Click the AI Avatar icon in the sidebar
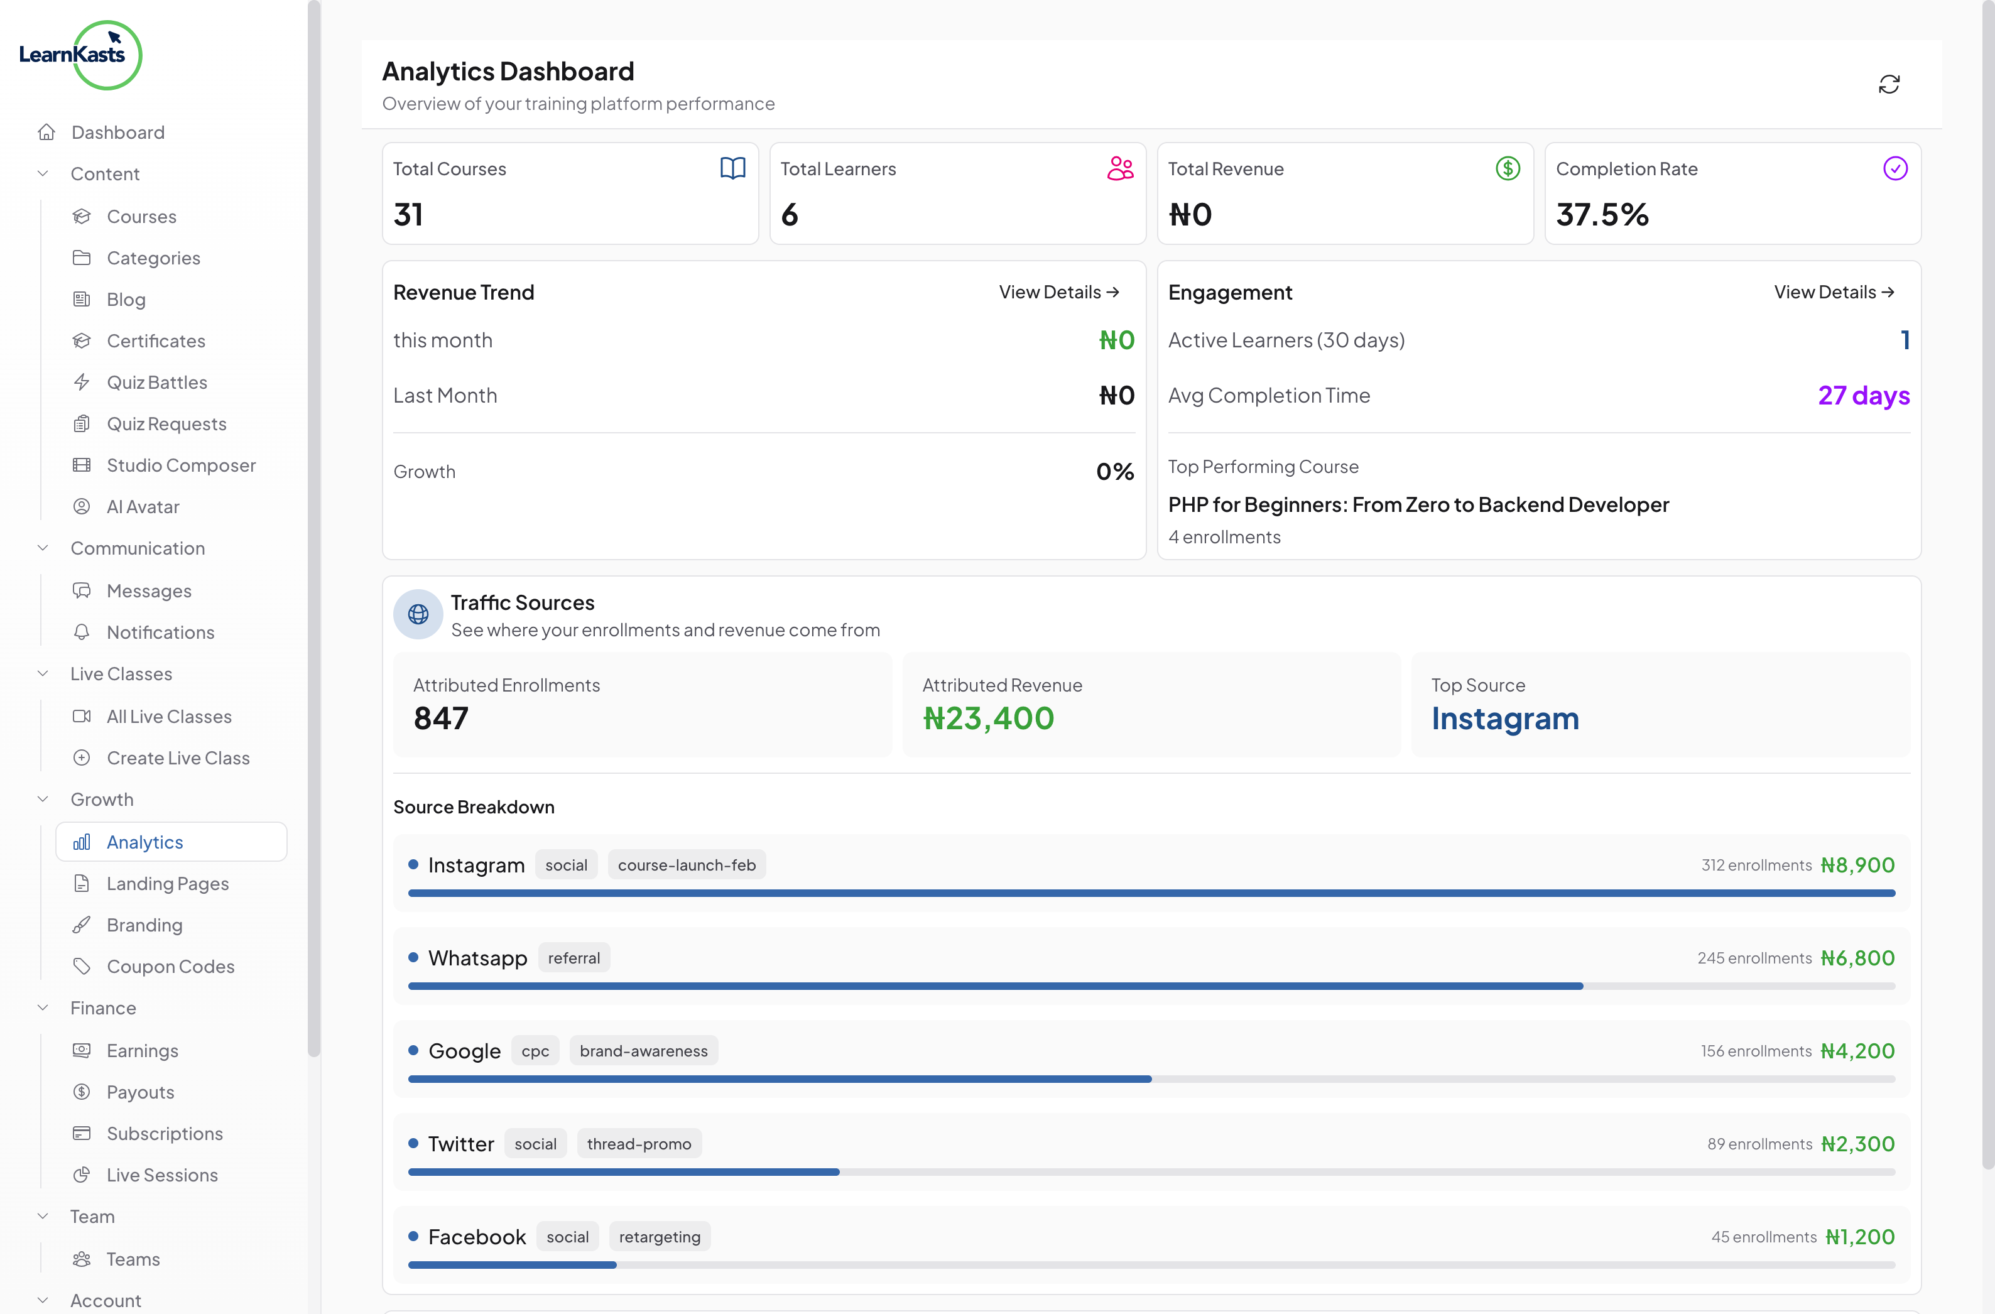Viewport: 1995px width, 1314px height. coord(82,506)
